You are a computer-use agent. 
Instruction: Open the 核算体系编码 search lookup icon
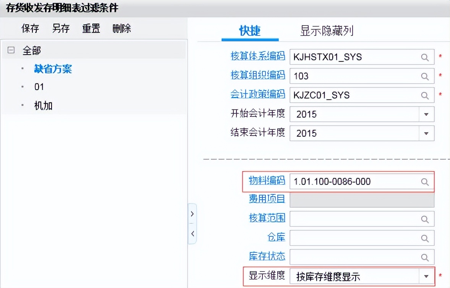425,57
